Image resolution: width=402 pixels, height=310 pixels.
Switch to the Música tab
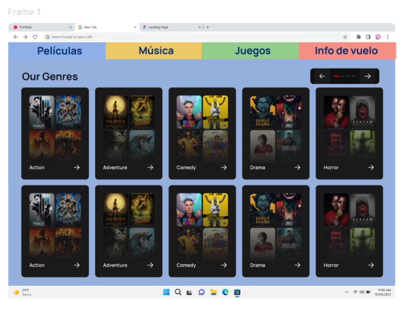coord(154,51)
